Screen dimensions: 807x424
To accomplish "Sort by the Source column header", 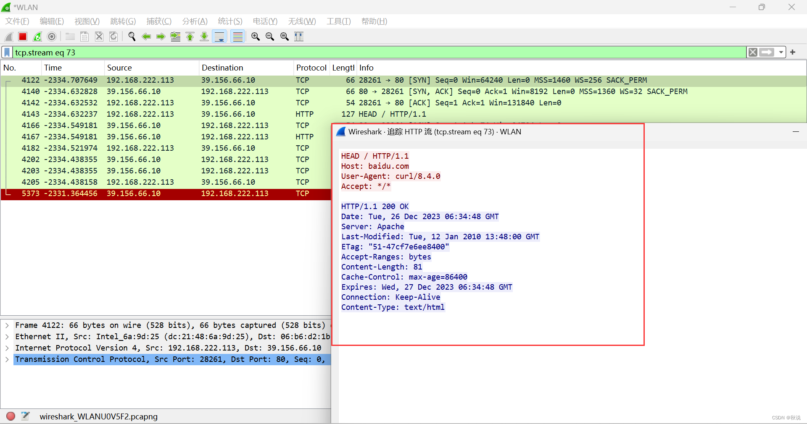I will coord(151,68).
